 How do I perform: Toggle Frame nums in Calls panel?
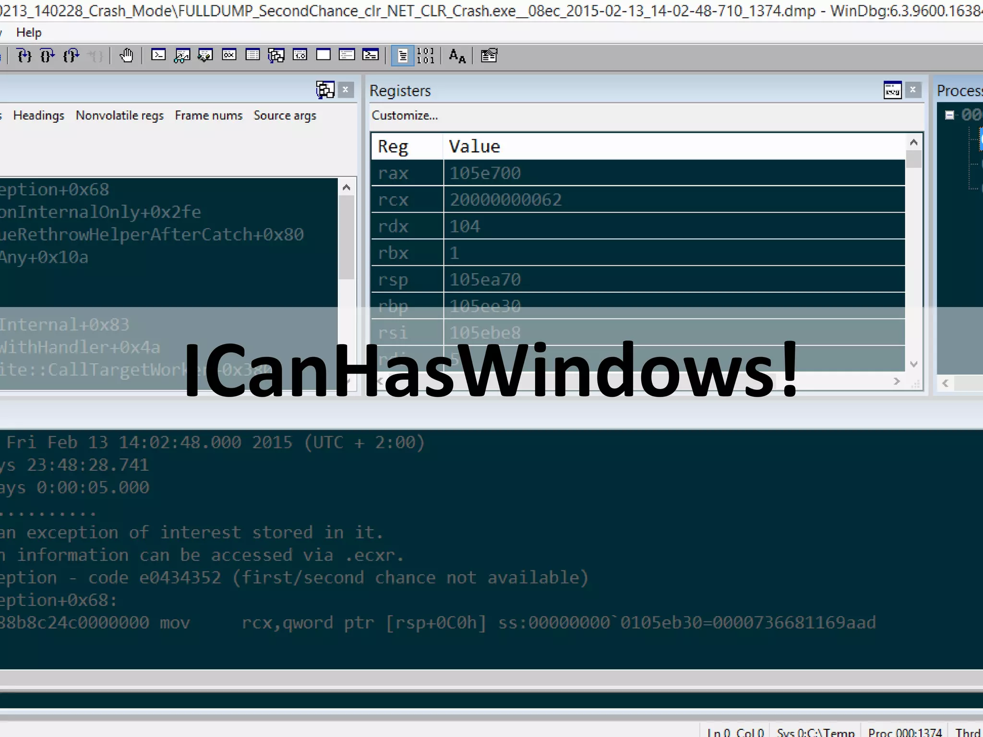click(x=208, y=116)
